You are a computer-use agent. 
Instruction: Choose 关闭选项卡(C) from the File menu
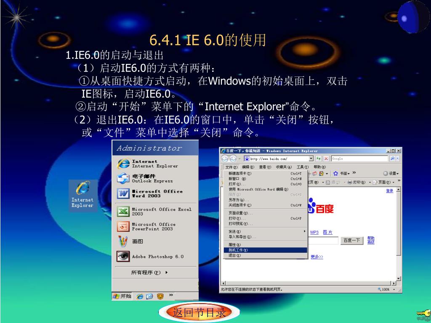265,205
